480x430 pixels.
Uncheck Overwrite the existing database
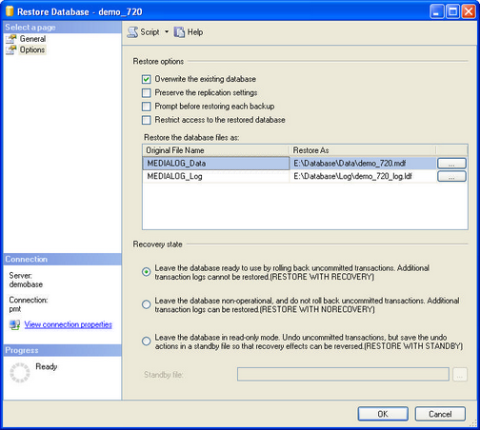[x=147, y=79]
